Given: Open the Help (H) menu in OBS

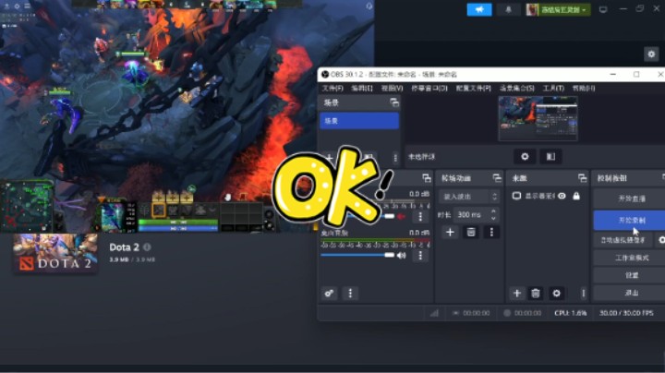Looking at the screenshot, I should coord(584,88).
